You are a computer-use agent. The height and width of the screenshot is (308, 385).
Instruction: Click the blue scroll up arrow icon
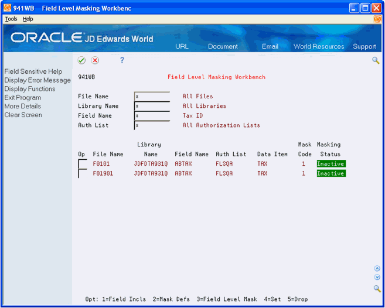(377, 269)
